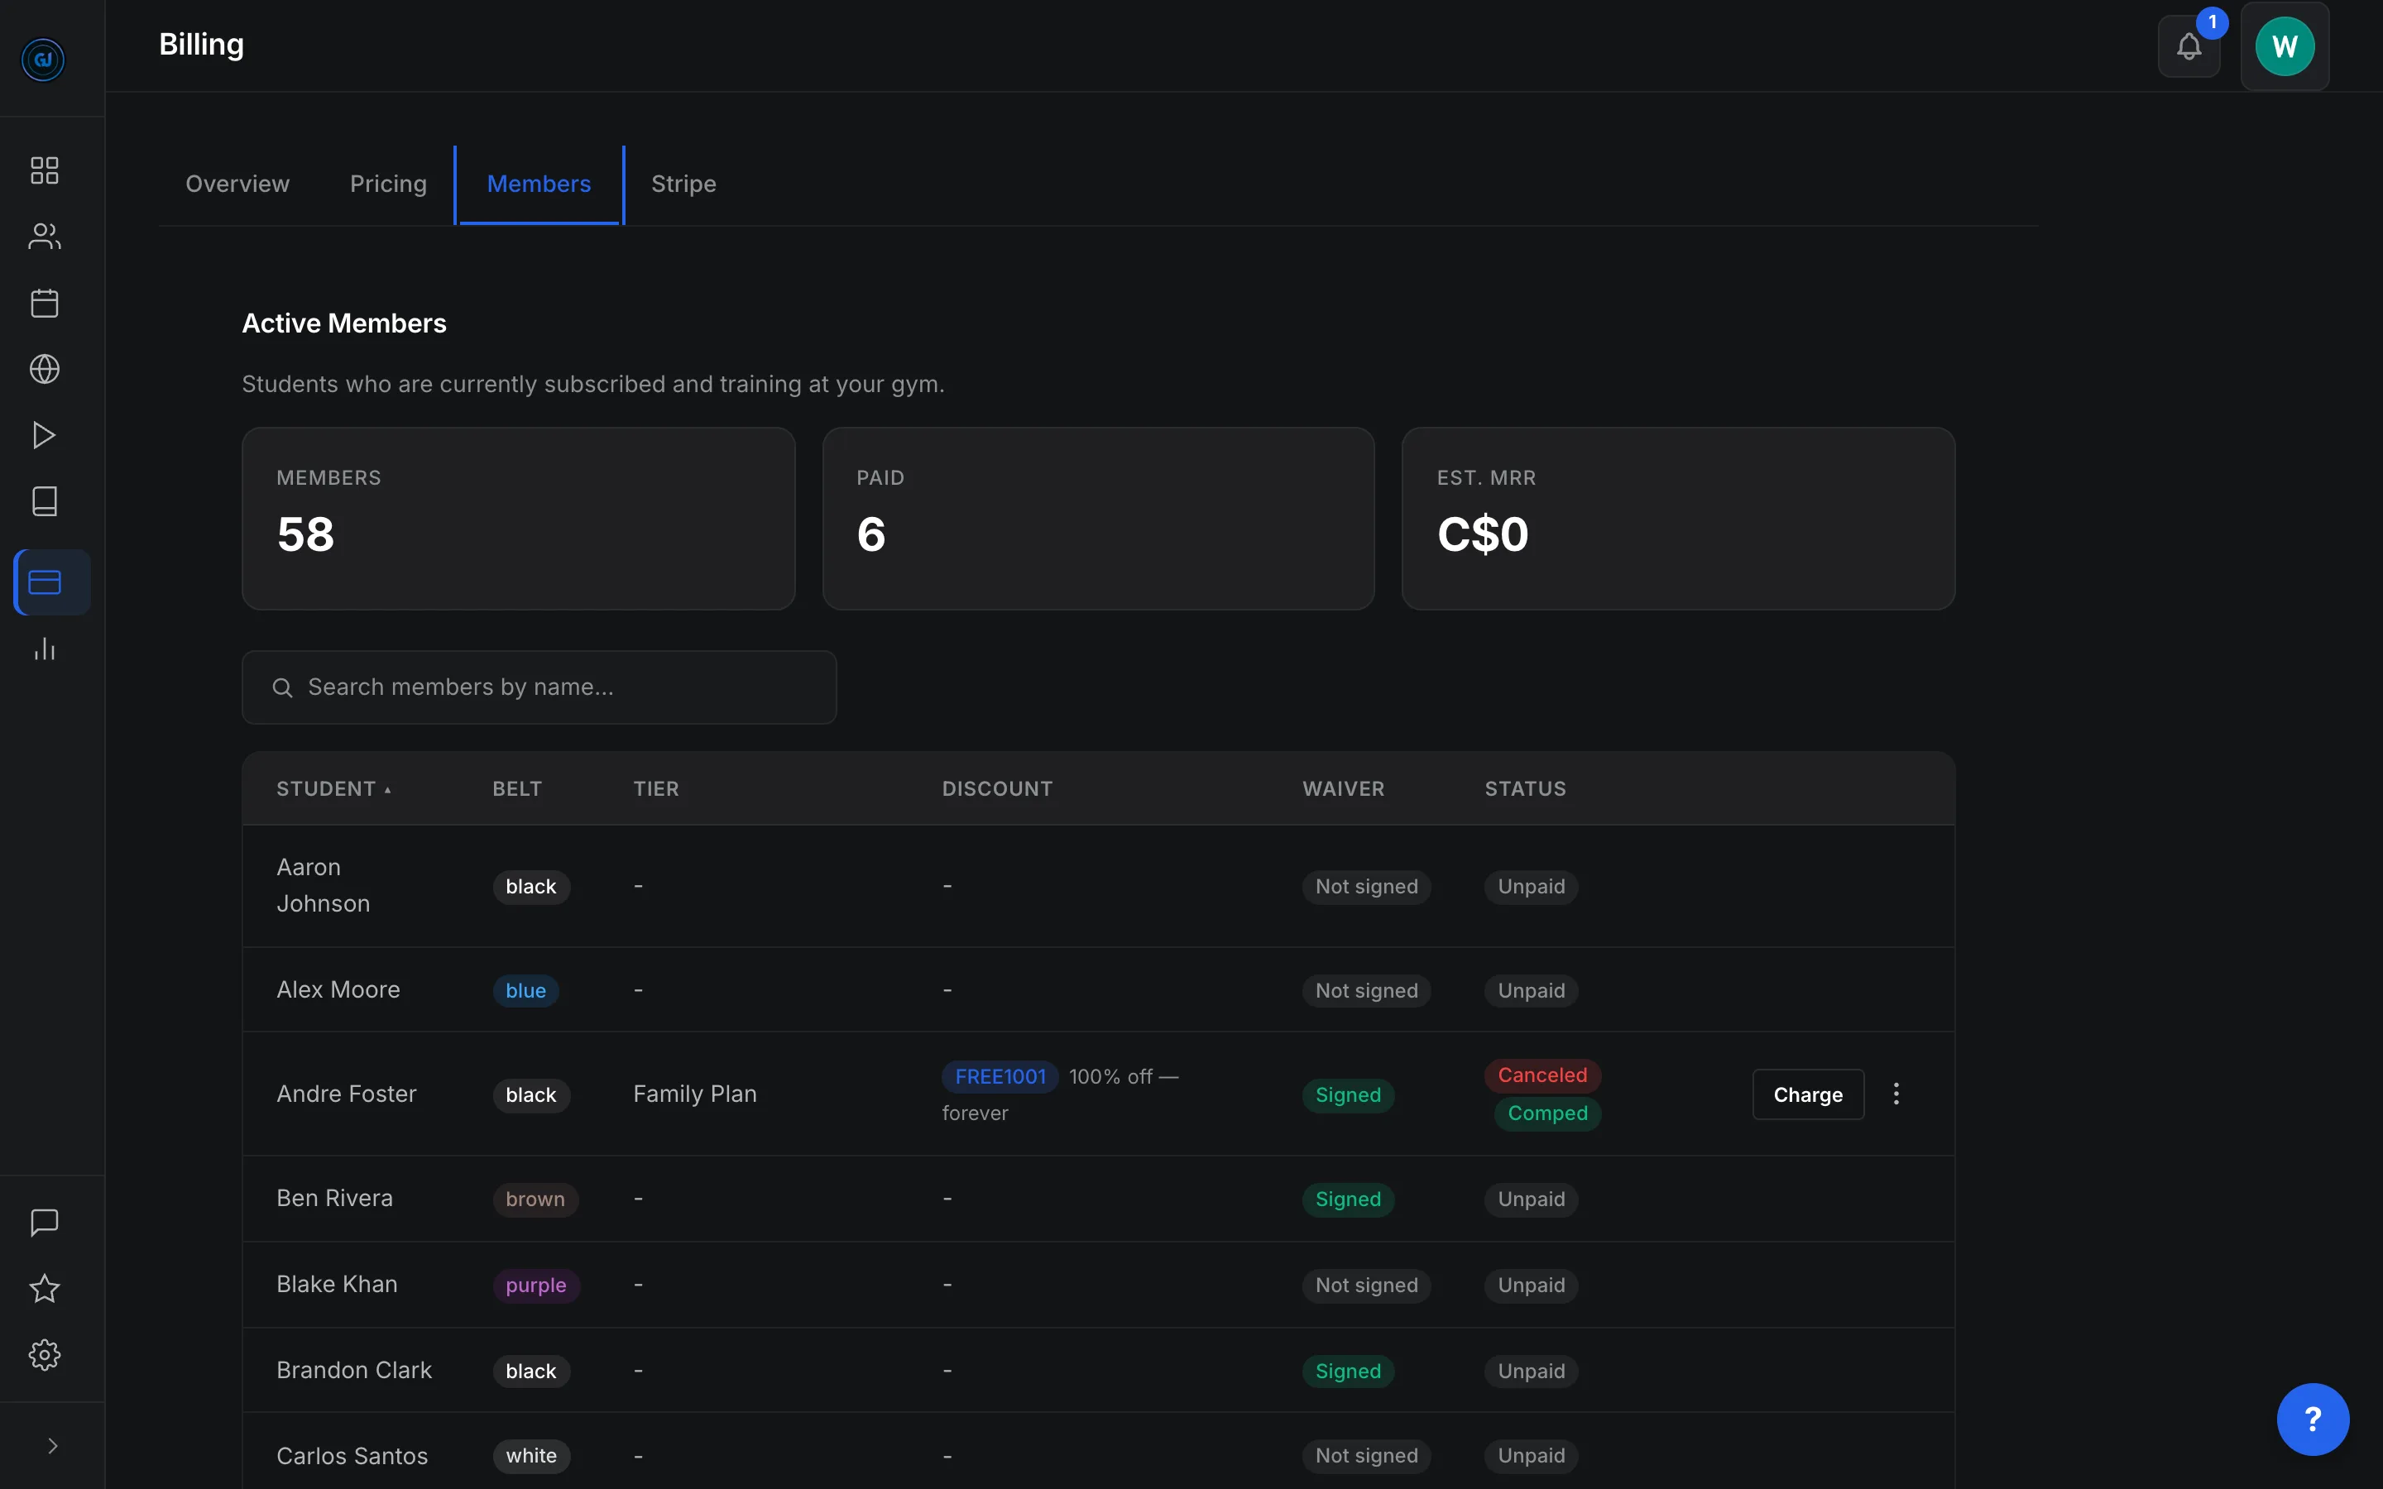Switch to the Pricing tab
This screenshot has height=1489, width=2383.
click(388, 184)
